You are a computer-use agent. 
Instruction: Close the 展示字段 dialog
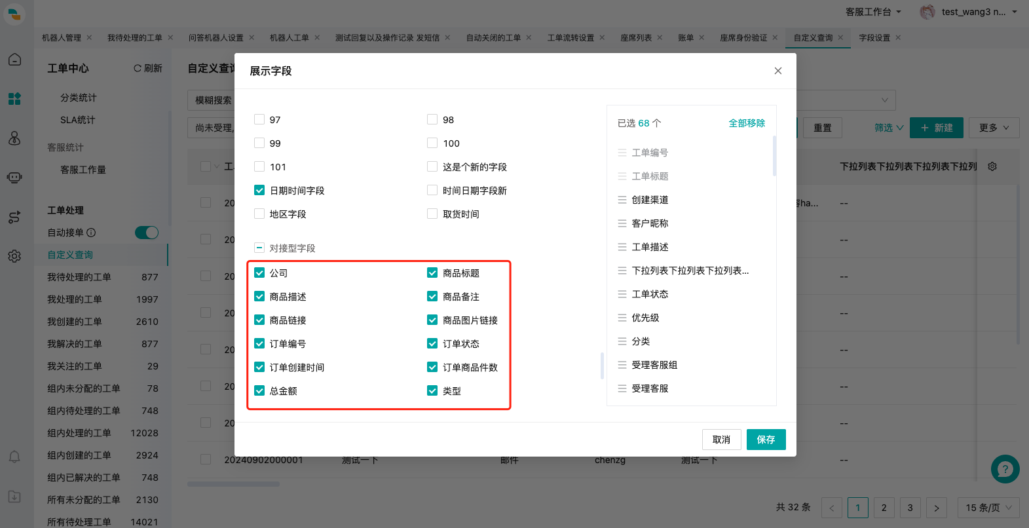tap(778, 71)
